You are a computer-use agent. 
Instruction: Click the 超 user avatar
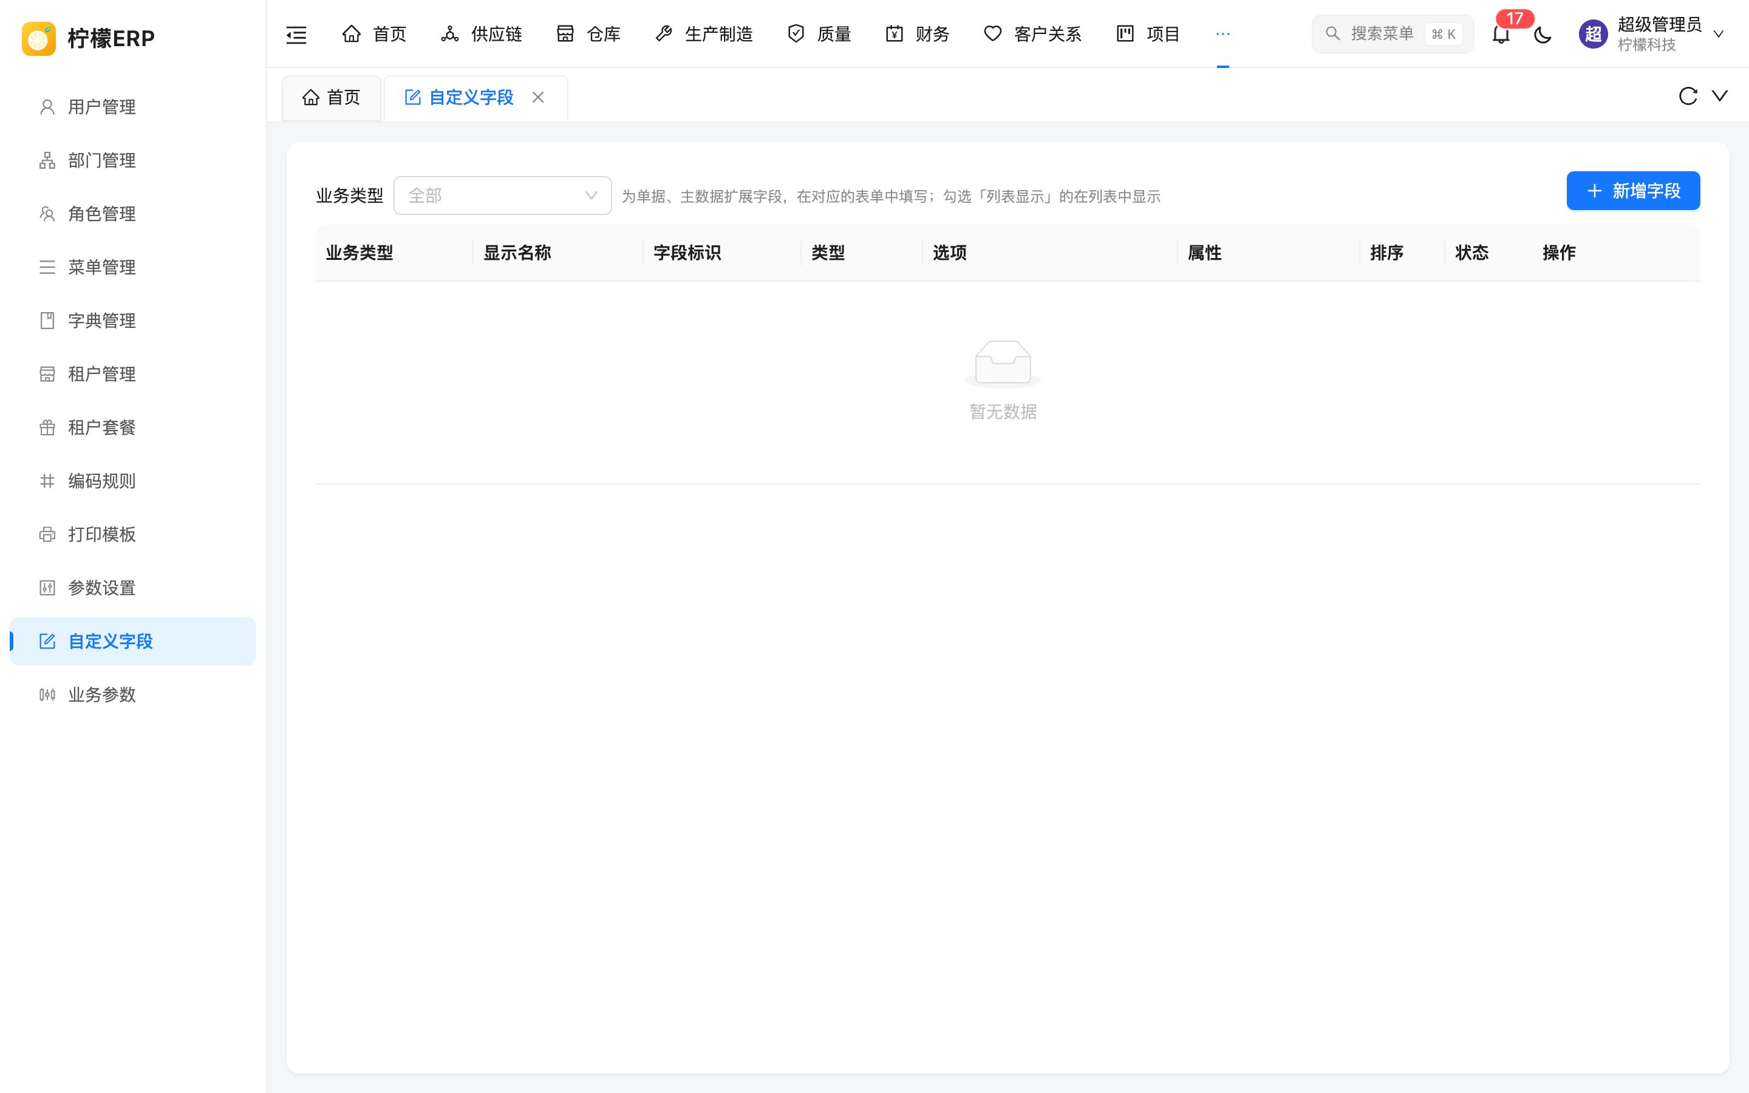pos(1593,34)
